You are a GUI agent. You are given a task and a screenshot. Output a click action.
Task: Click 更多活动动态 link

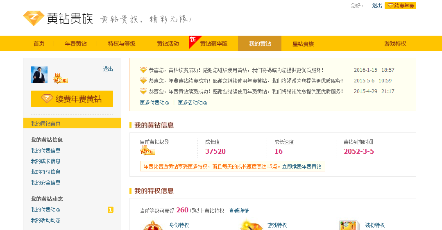click(x=193, y=102)
